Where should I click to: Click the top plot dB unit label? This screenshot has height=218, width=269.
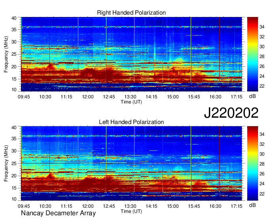[252, 96]
